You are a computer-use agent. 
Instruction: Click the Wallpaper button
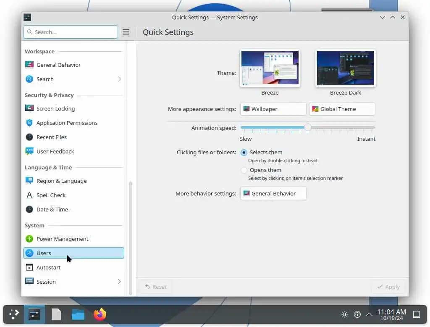pos(273,109)
